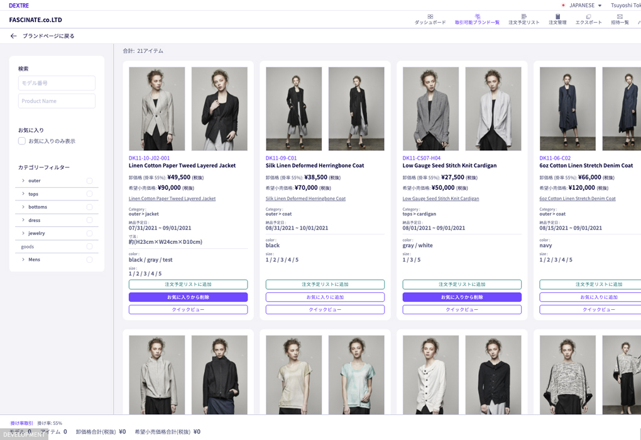Open クイックビュー for Linen Cotton Paper Tweed Jacket

pyautogui.click(x=188, y=309)
